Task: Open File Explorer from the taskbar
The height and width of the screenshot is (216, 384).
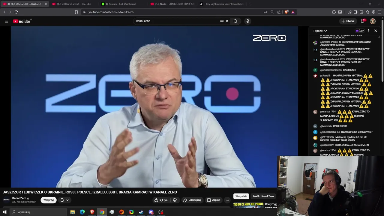Action: point(73,212)
